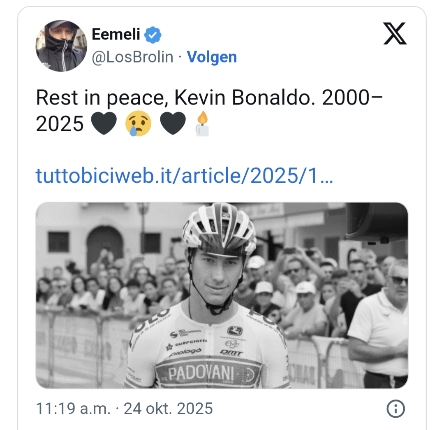The width and height of the screenshot is (444, 430).
Task: Follow the account via Volgen
Action: (x=212, y=57)
